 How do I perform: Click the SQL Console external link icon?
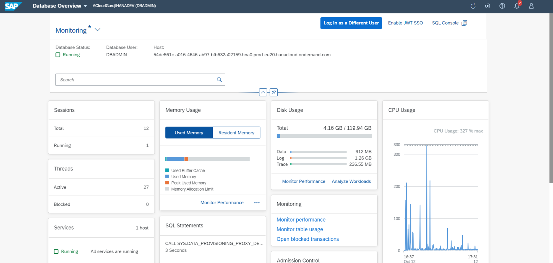[x=464, y=23]
